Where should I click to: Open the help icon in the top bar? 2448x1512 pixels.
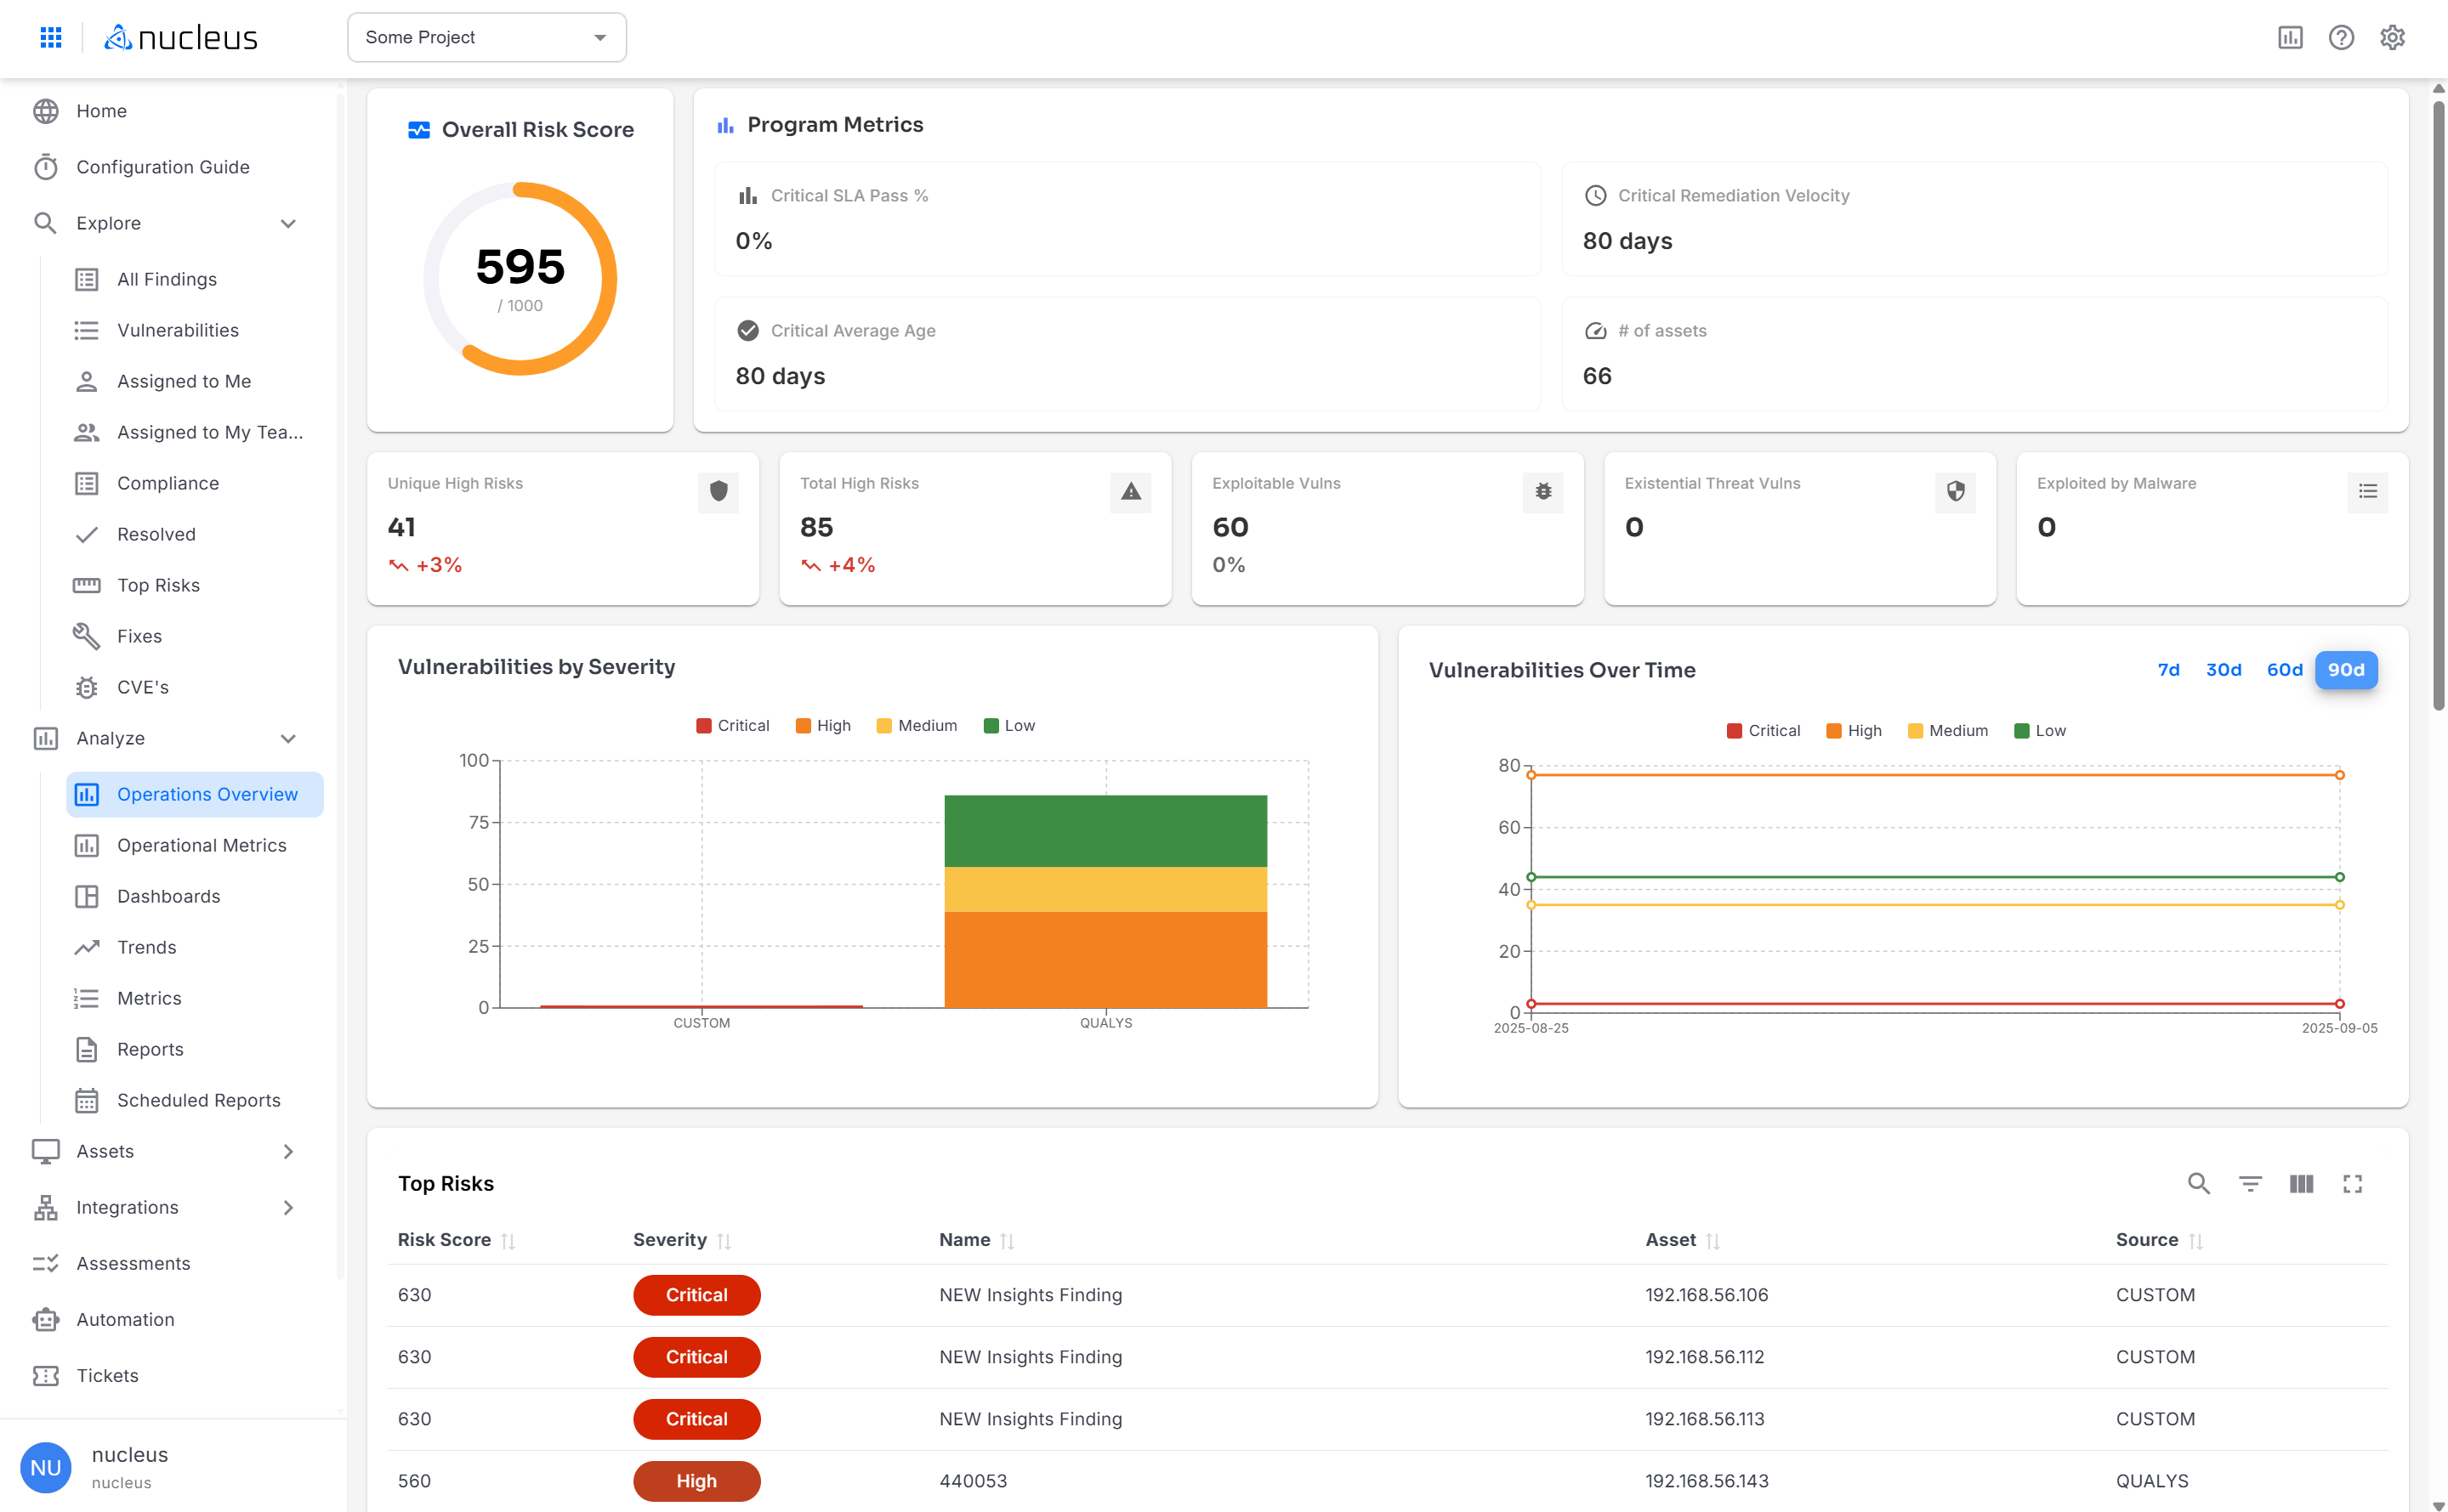click(x=2341, y=37)
